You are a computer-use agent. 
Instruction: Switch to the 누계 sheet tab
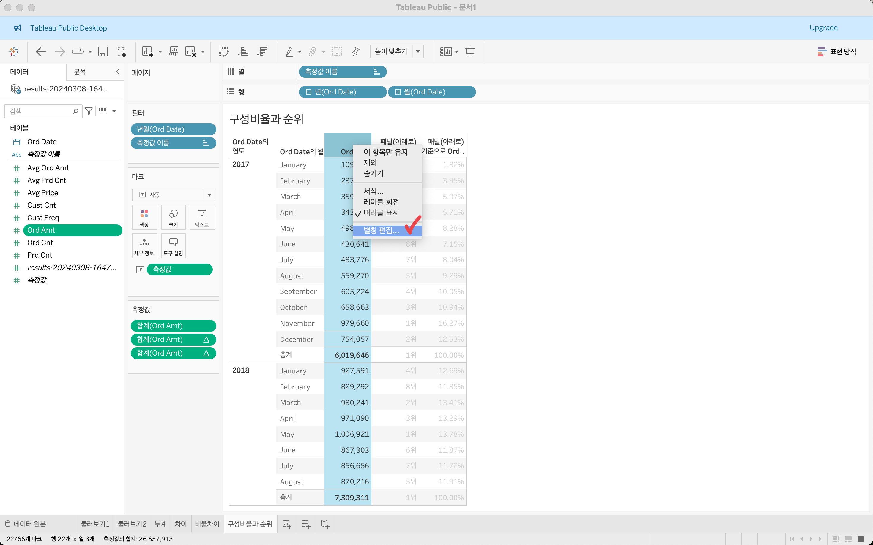(160, 524)
